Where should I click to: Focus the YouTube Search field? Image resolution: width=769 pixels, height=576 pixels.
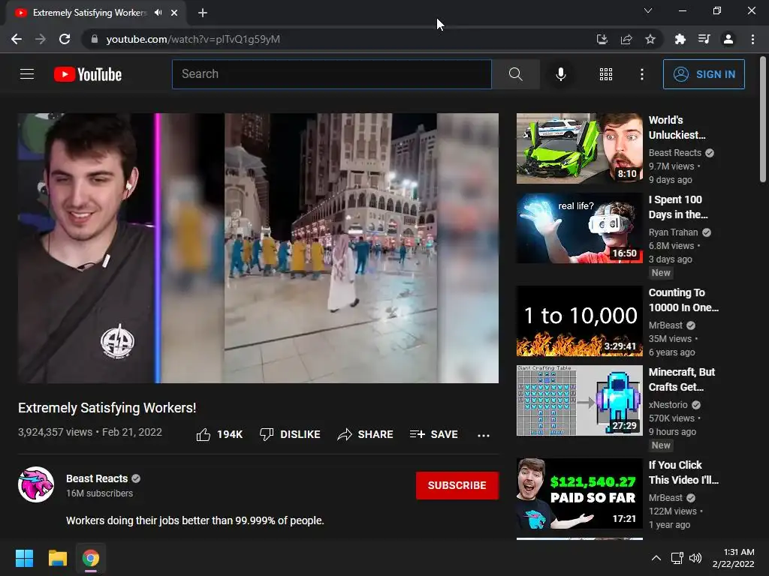331,74
